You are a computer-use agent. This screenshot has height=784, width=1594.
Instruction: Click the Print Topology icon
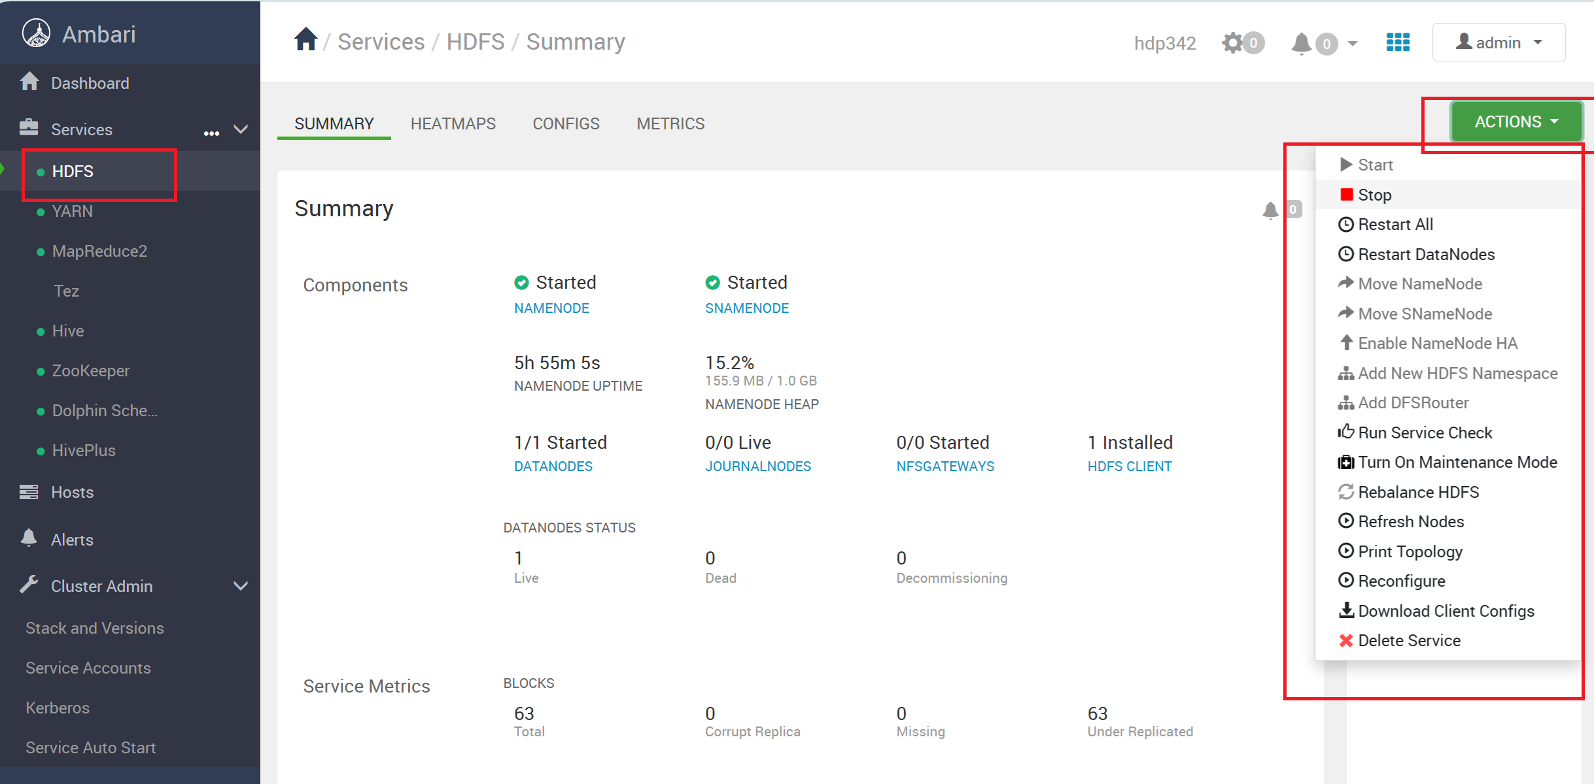point(1346,551)
